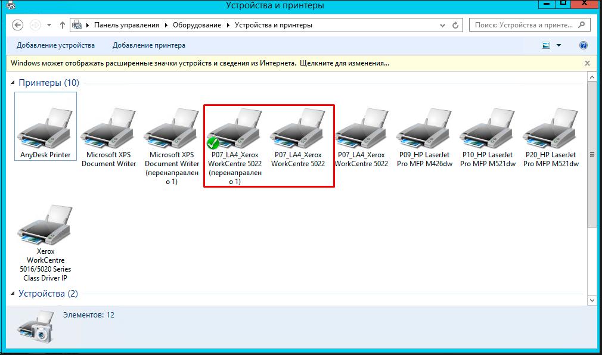602x355 pixels.
Task: Click Добавление принтера command
Action: pyautogui.click(x=149, y=45)
